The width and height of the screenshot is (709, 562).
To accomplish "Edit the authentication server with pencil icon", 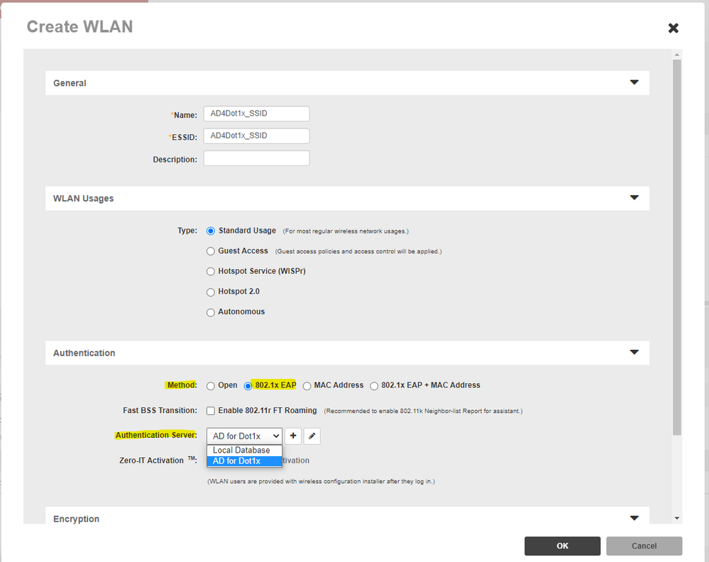I will pyautogui.click(x=312, y=436).
